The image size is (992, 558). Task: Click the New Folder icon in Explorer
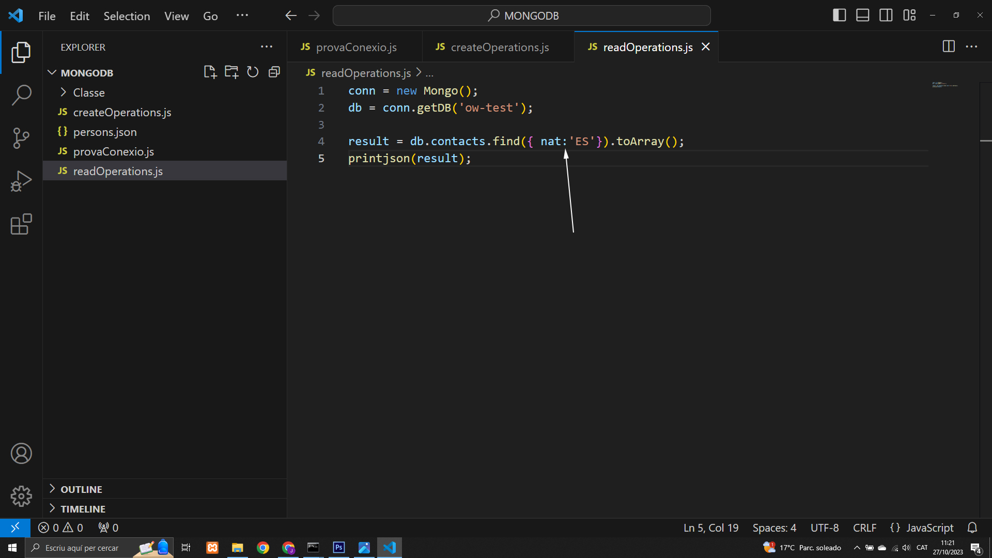[231, 72]
